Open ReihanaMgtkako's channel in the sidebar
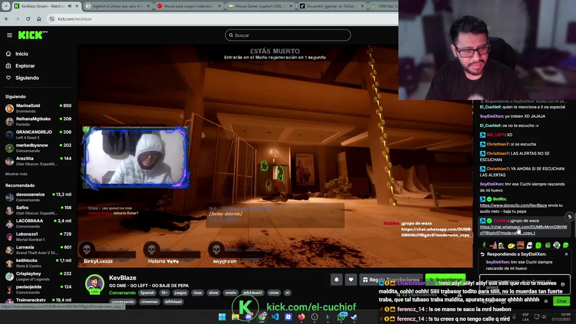The height and width of the screenshot is (324, 576). tap(38, 121)
